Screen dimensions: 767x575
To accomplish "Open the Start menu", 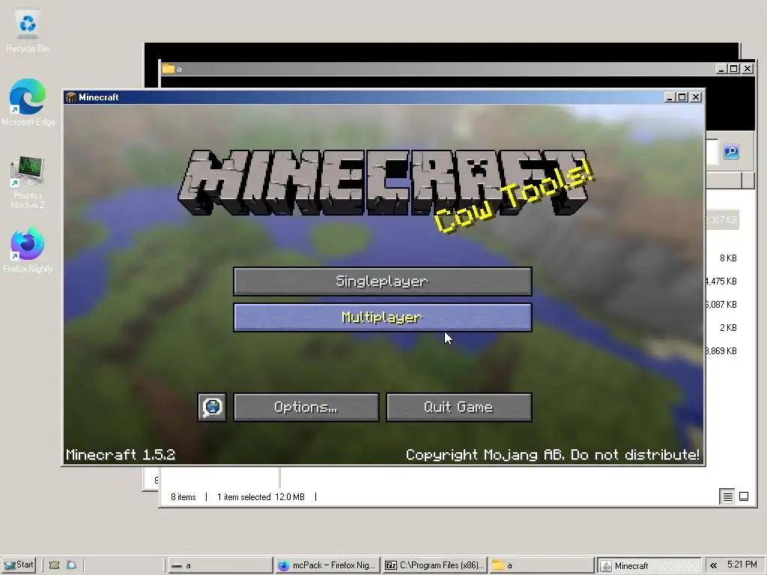I will (19, 565).
